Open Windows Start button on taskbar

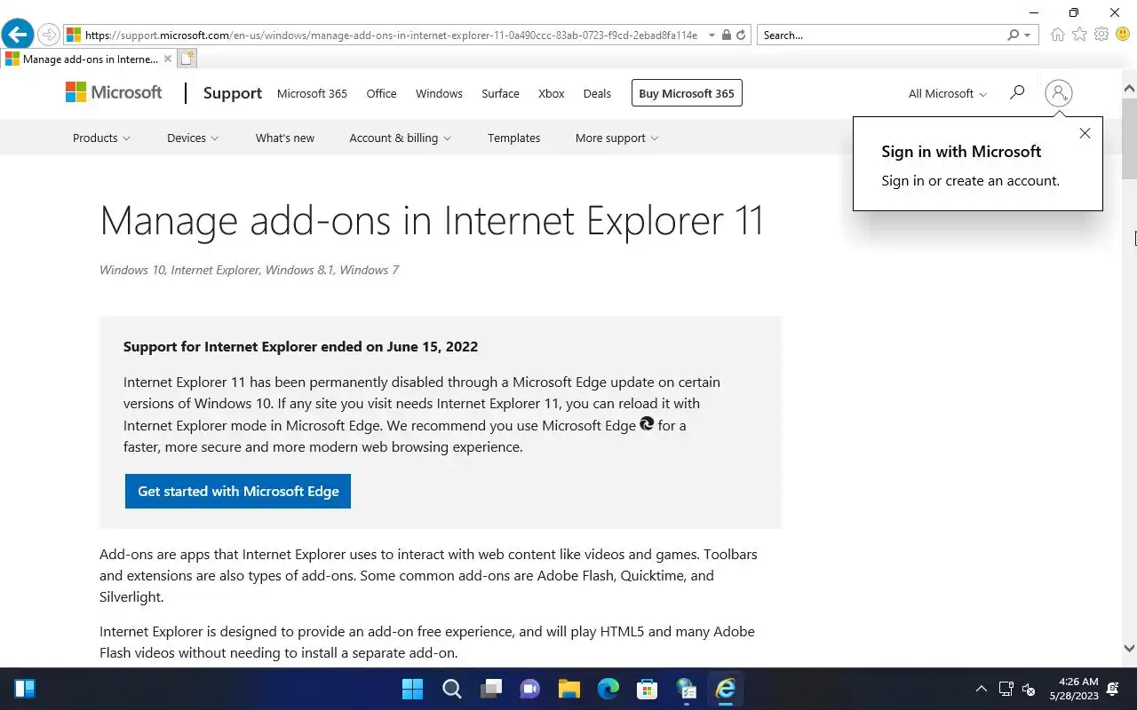(412, 689)
